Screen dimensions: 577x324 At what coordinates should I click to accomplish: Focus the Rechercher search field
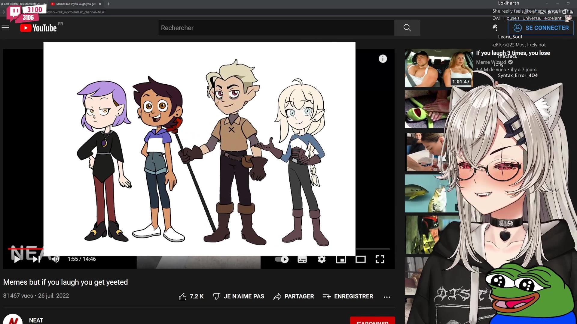pos(276,28)
